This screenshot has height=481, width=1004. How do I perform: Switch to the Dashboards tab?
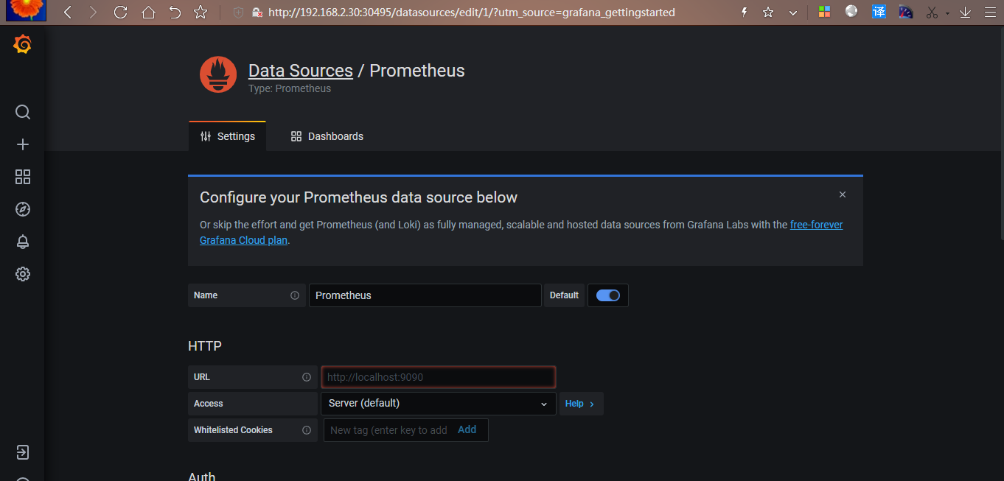(x=327, y=136)
